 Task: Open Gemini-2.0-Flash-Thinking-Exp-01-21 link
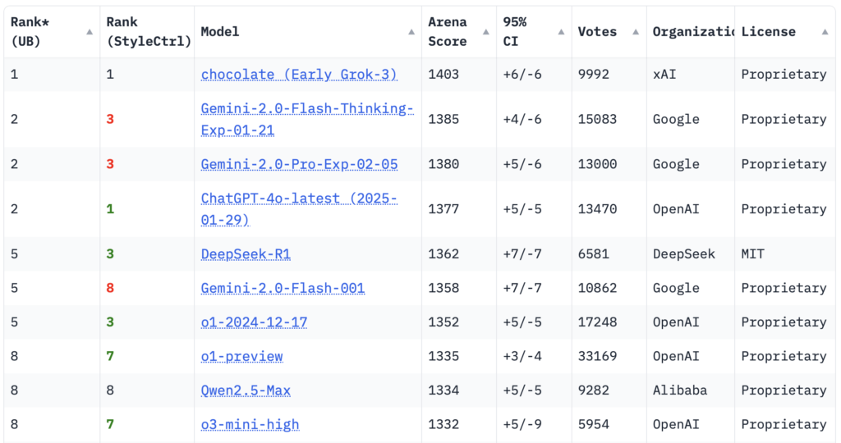[x=307, y=119]
